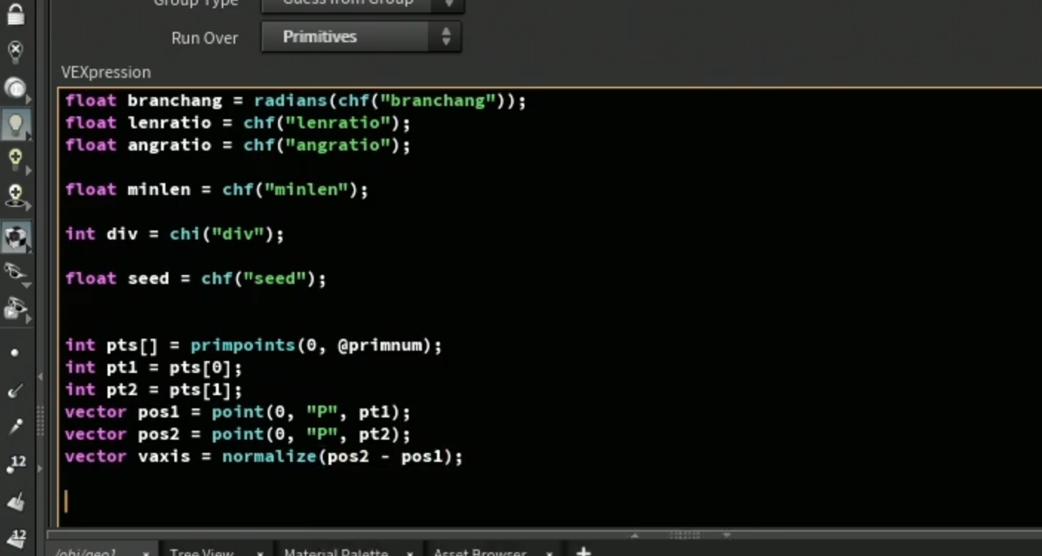Image resolution: width=1042 pixels, height=556 pixels.
Task: Click the round sphere icon below the bulb-X
Action: pyautogui.click(x=16, y=88)
